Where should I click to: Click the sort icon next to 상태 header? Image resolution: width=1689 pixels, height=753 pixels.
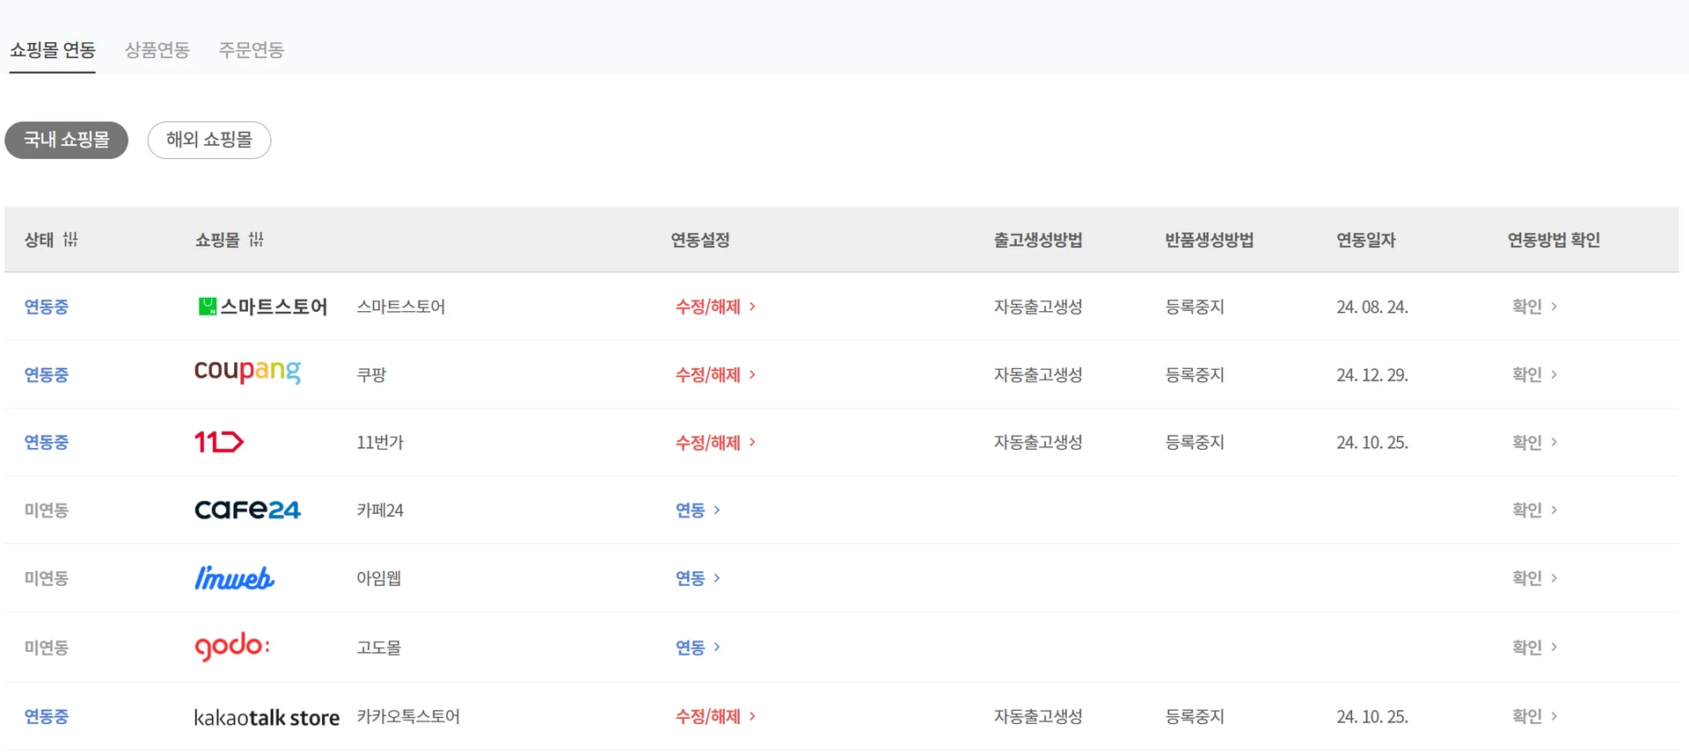click(70, 240)
